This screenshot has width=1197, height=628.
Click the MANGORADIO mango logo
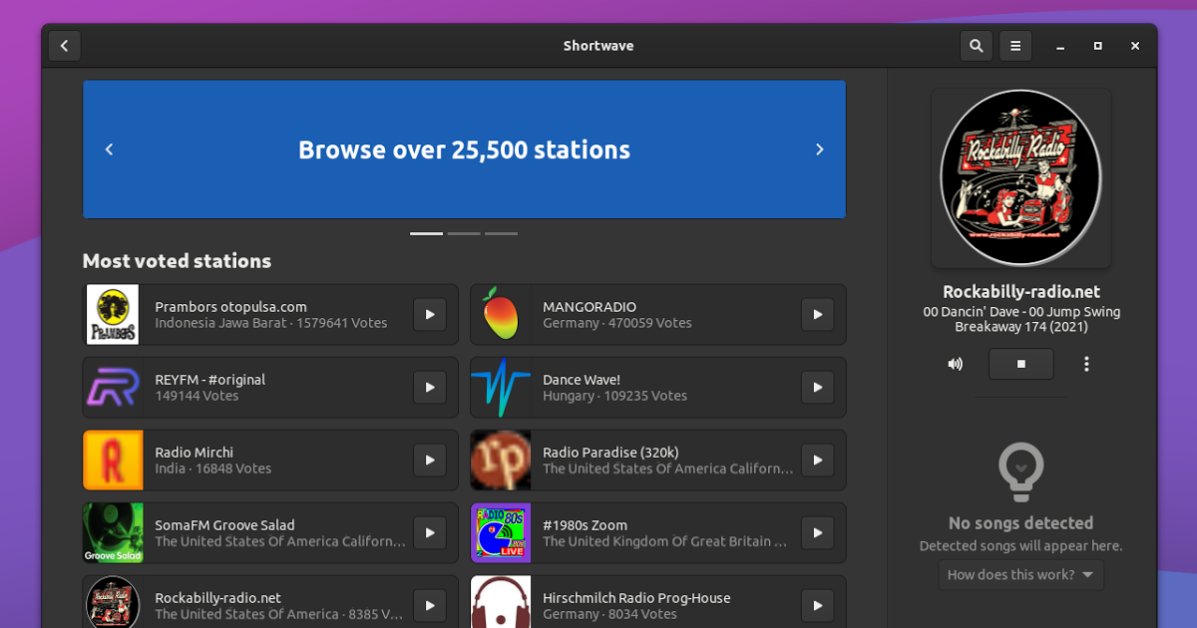coord(500,314)
